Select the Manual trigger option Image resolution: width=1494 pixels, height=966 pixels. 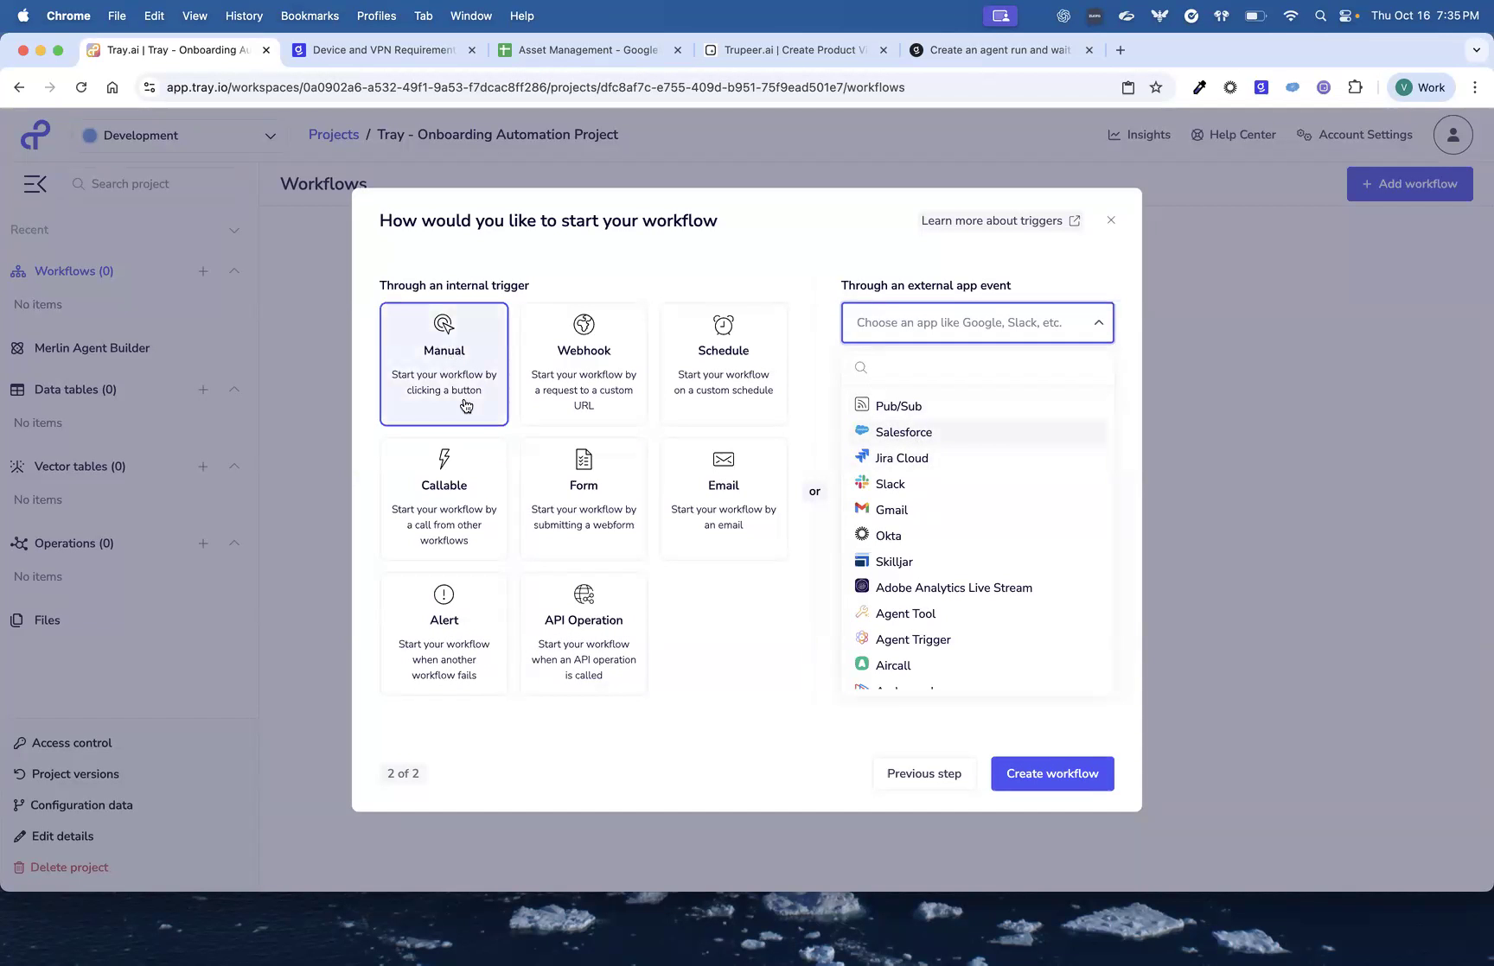(444, 363)
